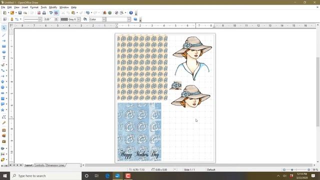Click the Print icon

coord(44,13)
